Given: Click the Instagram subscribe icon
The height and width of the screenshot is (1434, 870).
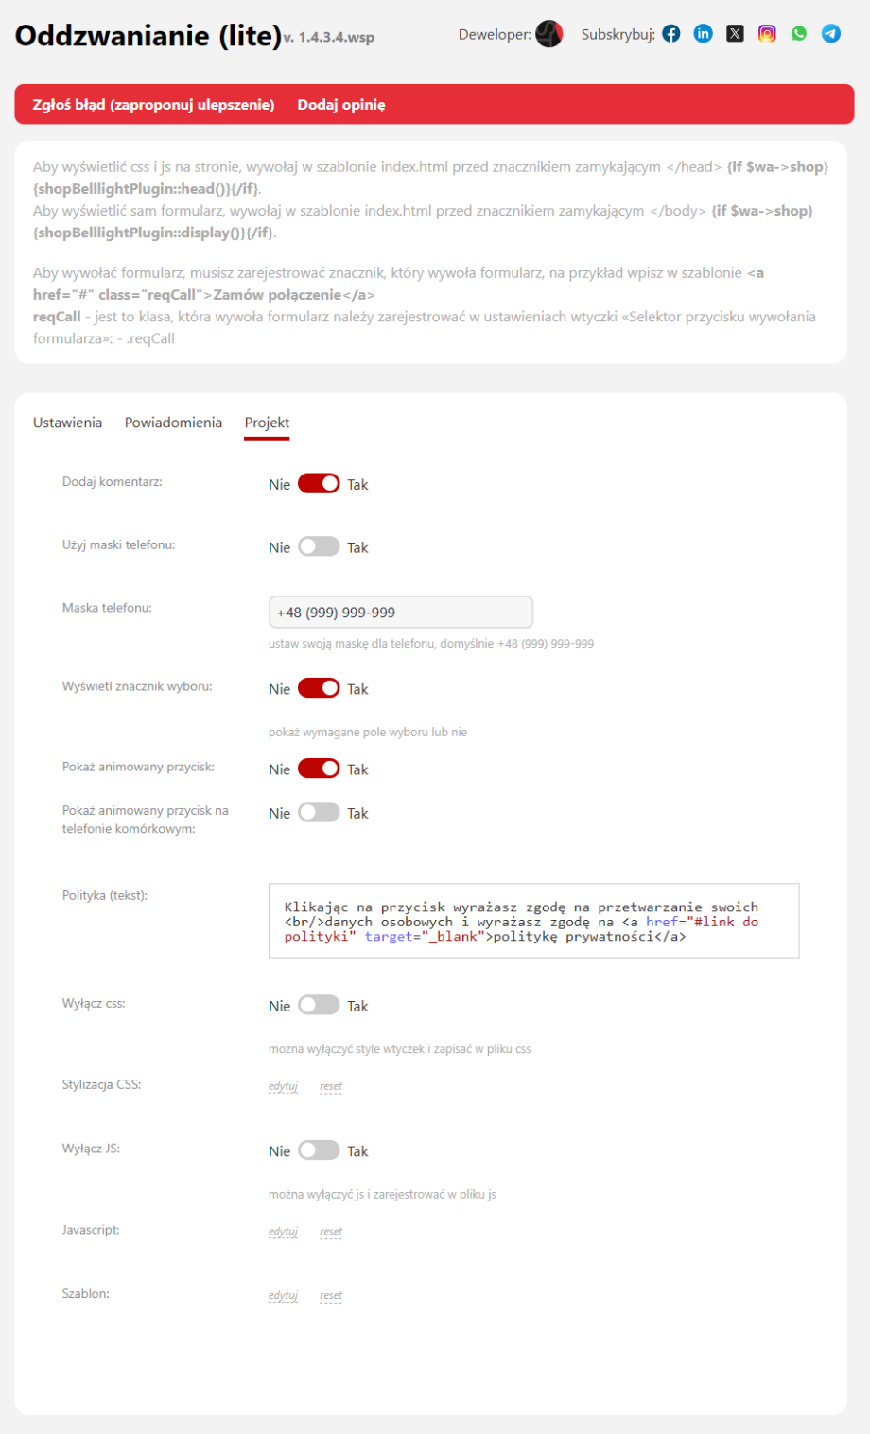Looking at the screenshot, I should 767,34.
